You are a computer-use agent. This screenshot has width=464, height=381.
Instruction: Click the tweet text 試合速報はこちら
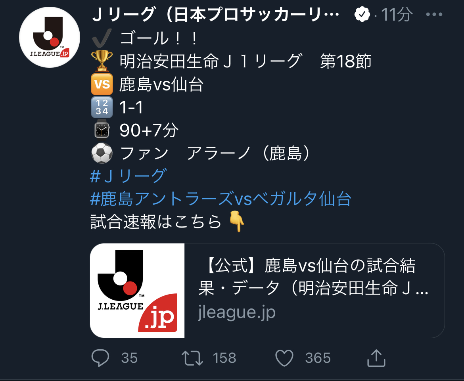(x=155, y=222)
